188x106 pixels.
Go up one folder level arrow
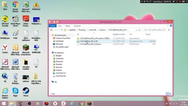(x=62, y=30)
